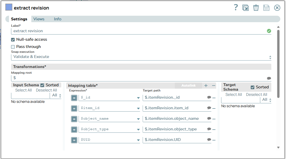
Task: Remove the $_id mapping row
Action: [214, 98]
